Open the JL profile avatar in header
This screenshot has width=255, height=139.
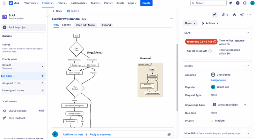(252, 3)
